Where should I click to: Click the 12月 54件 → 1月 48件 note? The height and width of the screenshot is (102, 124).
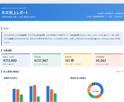click(73, 64)
